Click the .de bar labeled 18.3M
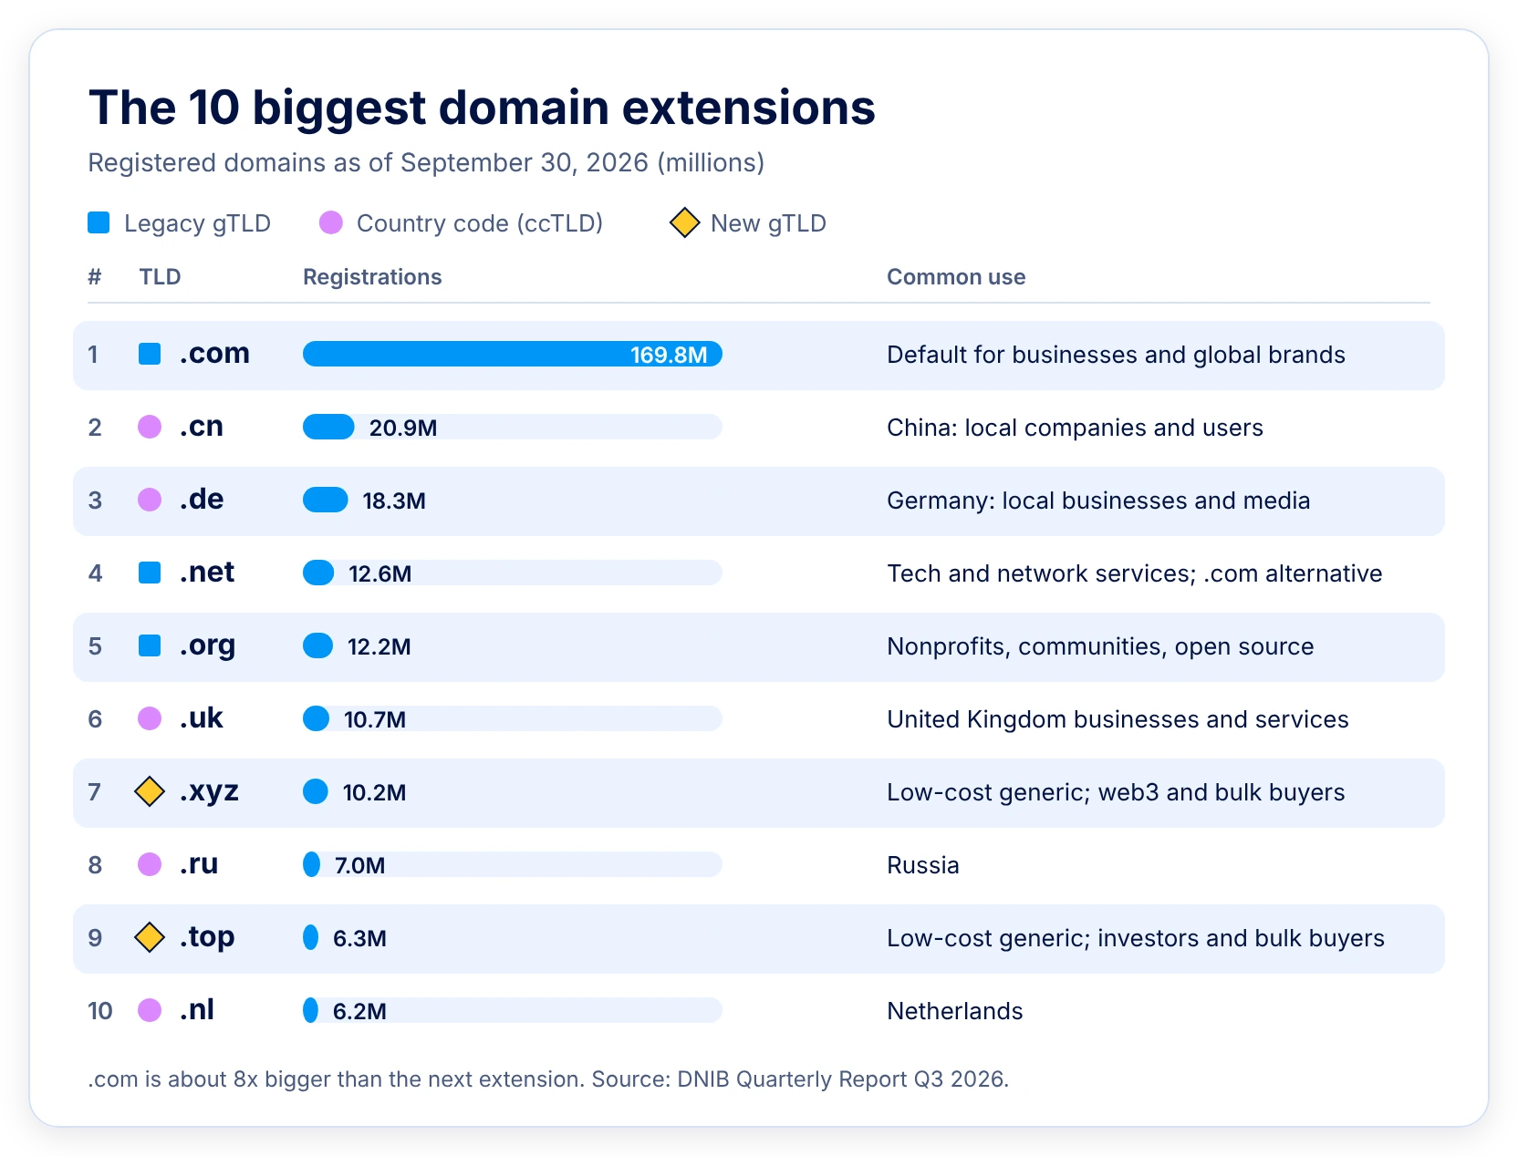 pyautogui.click(x=326, y=500)
